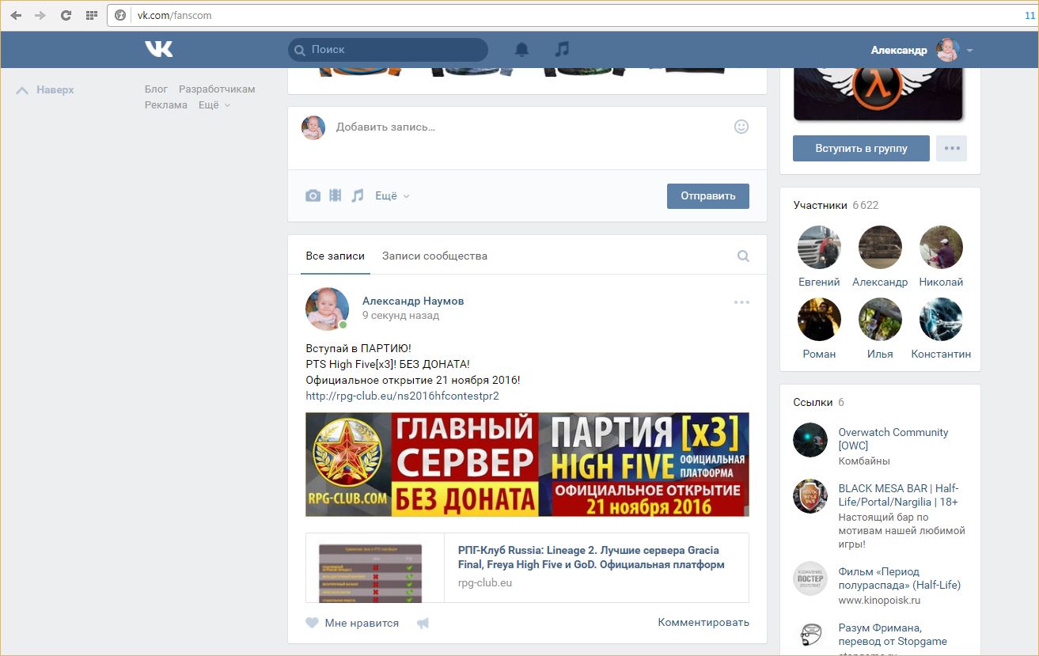Open the Разработчикам link

(x=217, y=89)
